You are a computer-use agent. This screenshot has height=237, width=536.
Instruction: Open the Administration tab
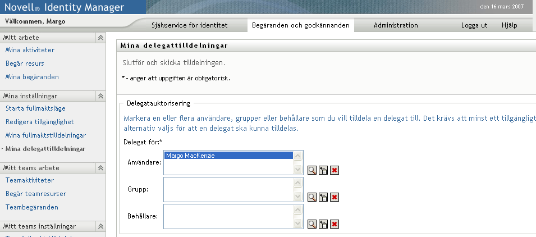coord(396,25)
